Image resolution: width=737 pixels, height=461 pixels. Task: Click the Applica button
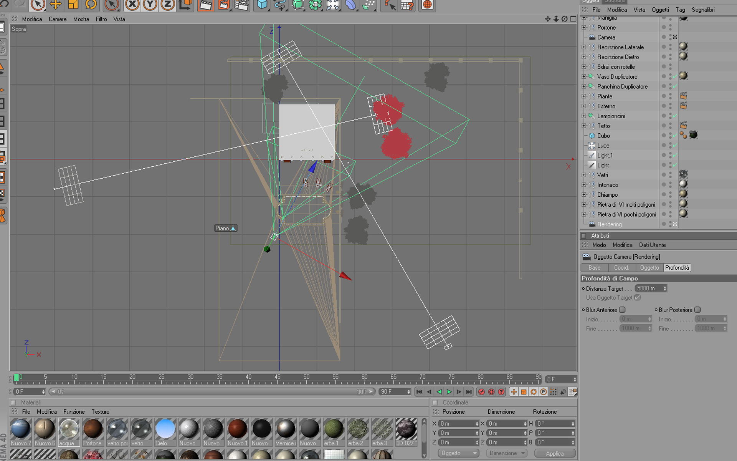[554, 453]
